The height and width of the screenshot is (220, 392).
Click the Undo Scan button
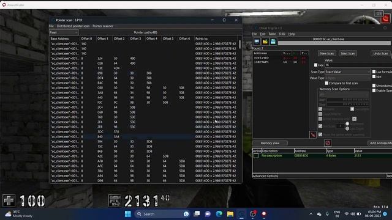click(380, 53)
